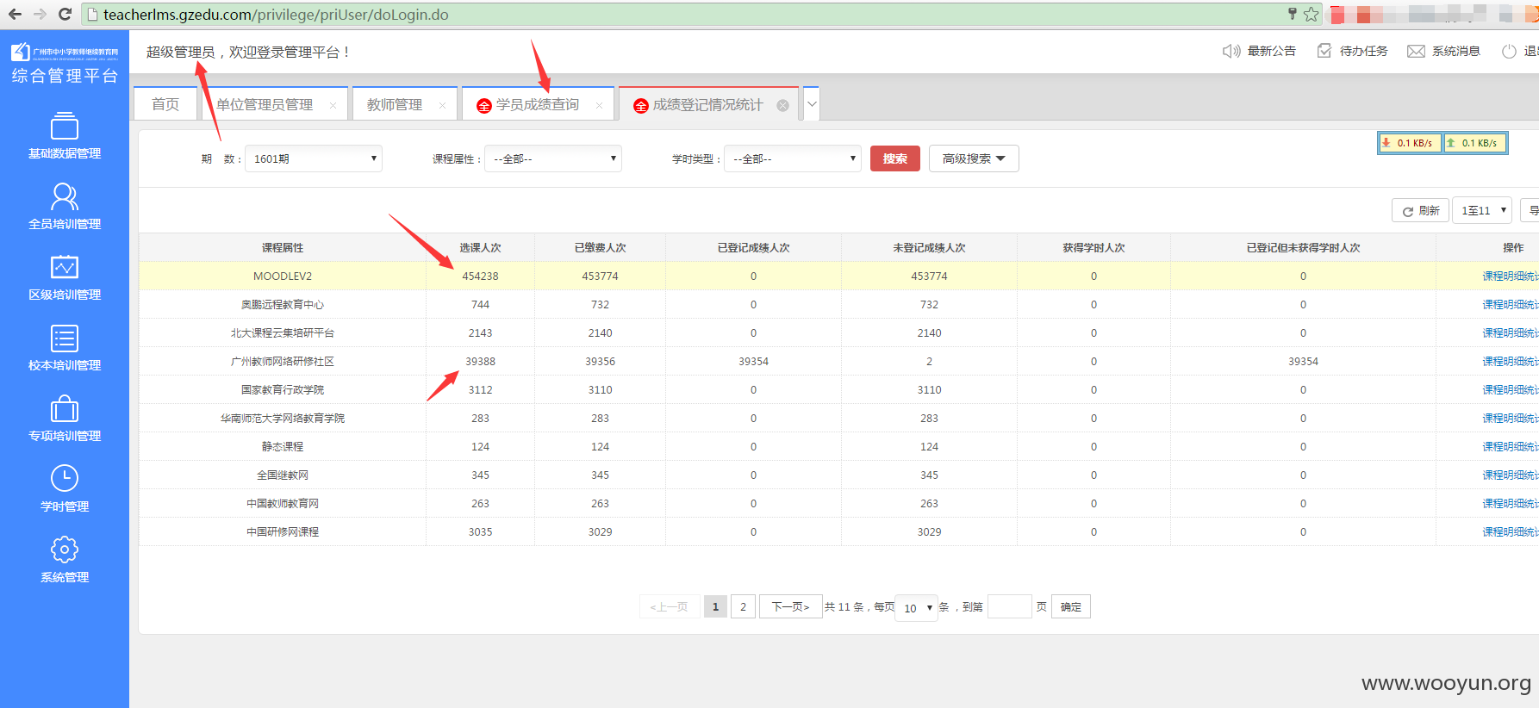Switch to 成绩登记情况统计 tab

[707, 104]
